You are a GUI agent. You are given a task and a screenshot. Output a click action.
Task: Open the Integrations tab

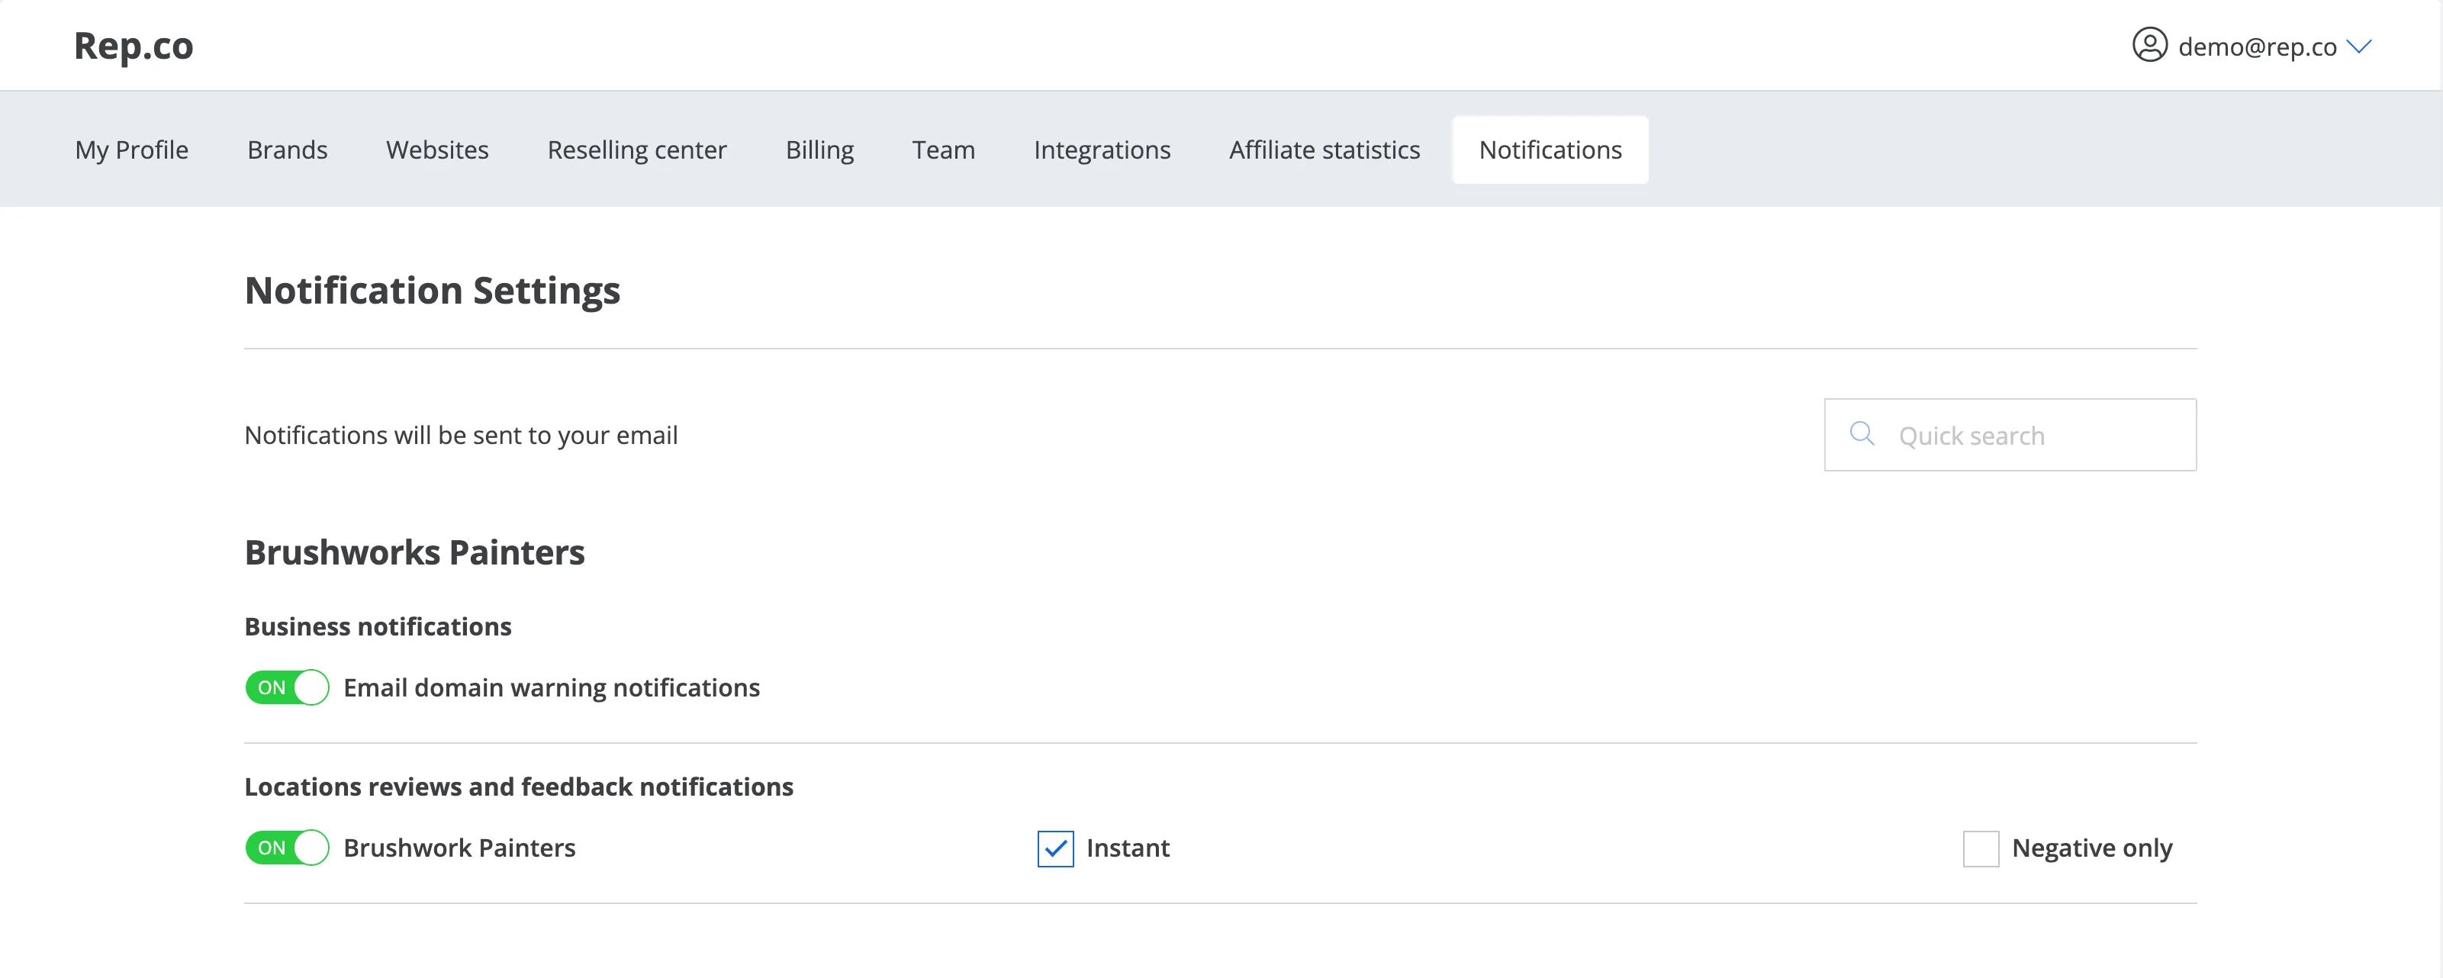pos(1102,150)
